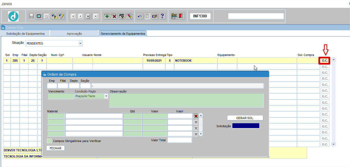
Task: Select the NOTEBOOK cell in the equipment list
Action: pyautogui.click(x=196, y=61)
